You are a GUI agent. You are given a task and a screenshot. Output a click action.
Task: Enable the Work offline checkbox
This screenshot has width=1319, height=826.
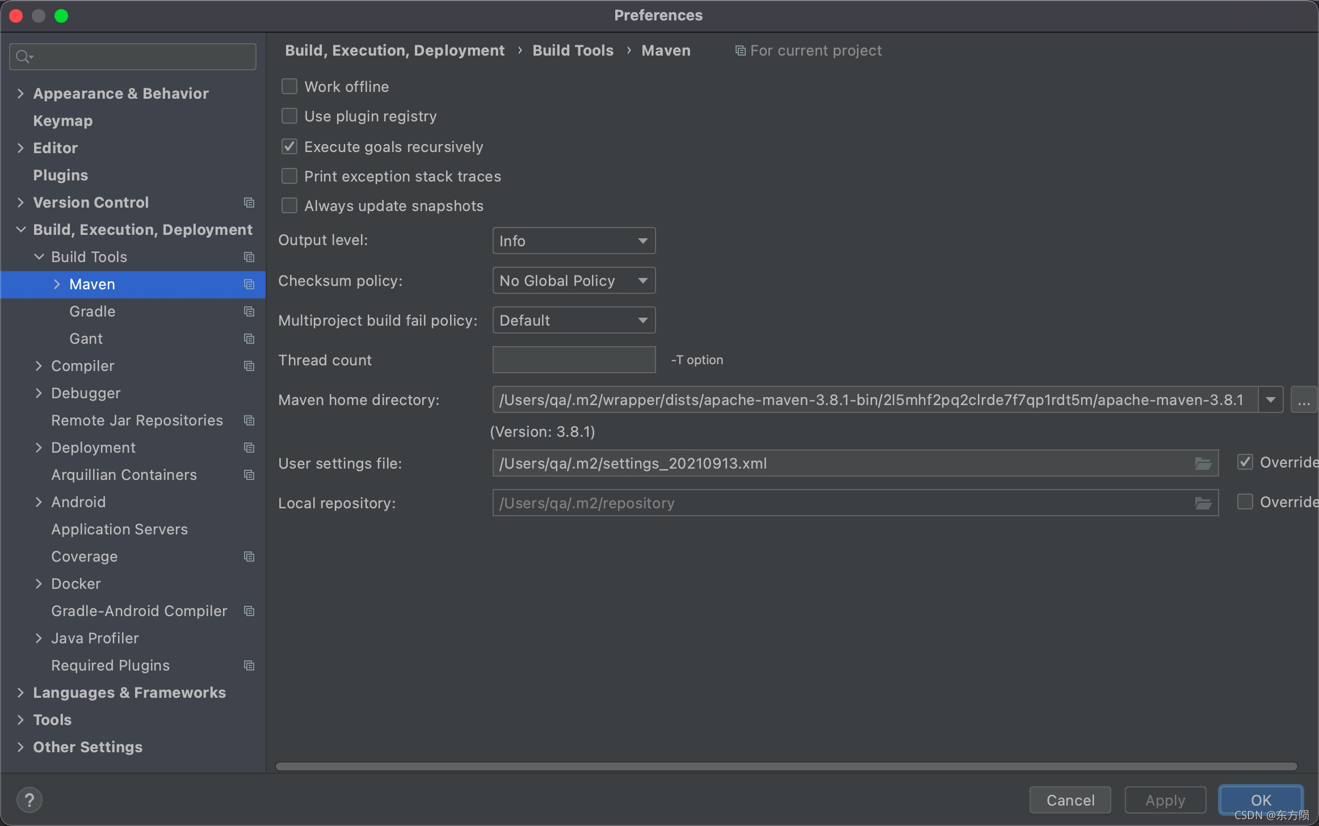point(289,87)
